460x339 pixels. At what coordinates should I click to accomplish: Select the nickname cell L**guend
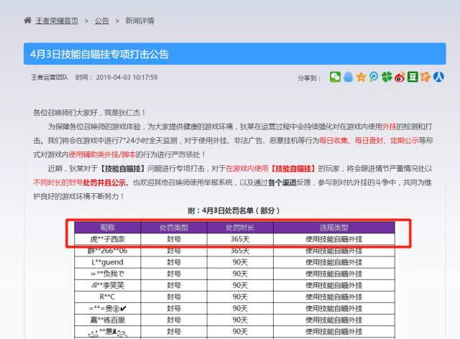pyautogui.click(x=108, y=262)
